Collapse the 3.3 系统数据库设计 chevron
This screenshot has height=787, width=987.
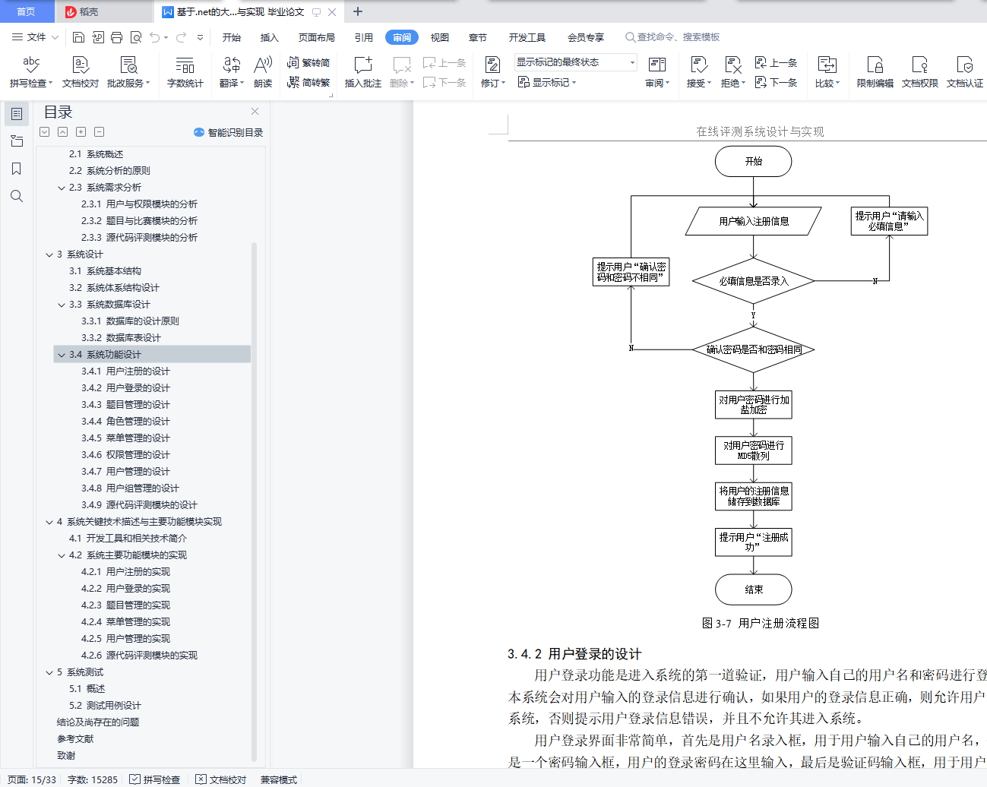(x=62, y=305)
